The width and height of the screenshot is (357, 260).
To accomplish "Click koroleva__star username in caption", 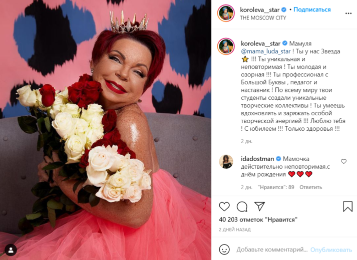I will point(260,43).
